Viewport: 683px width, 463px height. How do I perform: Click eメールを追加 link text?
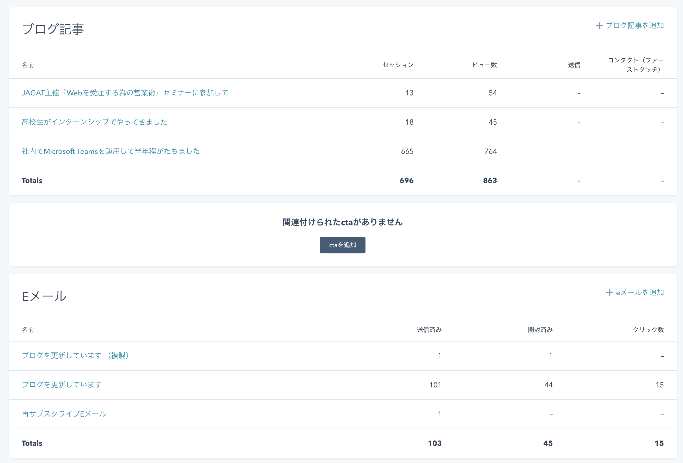click(640, 293)
